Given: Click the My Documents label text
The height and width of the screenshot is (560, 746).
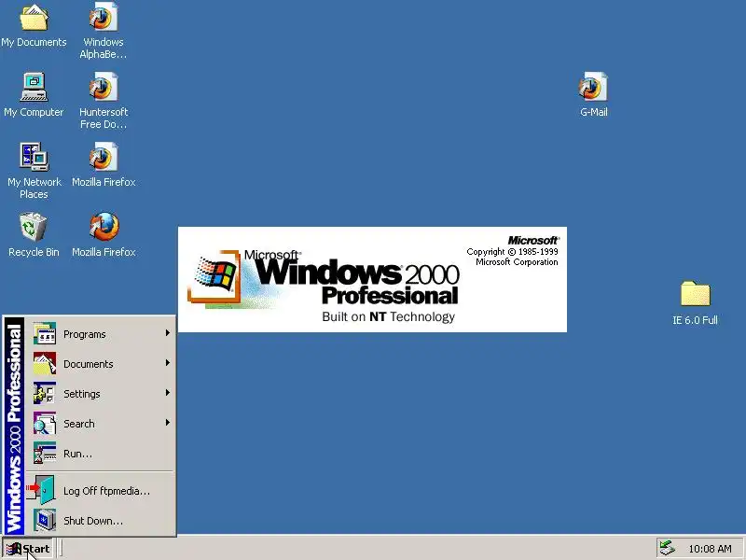Looking at the screenshot, I should click(x=34, y=42).
